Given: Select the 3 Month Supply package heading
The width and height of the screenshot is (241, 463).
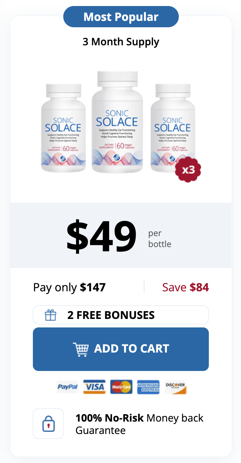Looking at the screenshot, I should click(120, 41).
